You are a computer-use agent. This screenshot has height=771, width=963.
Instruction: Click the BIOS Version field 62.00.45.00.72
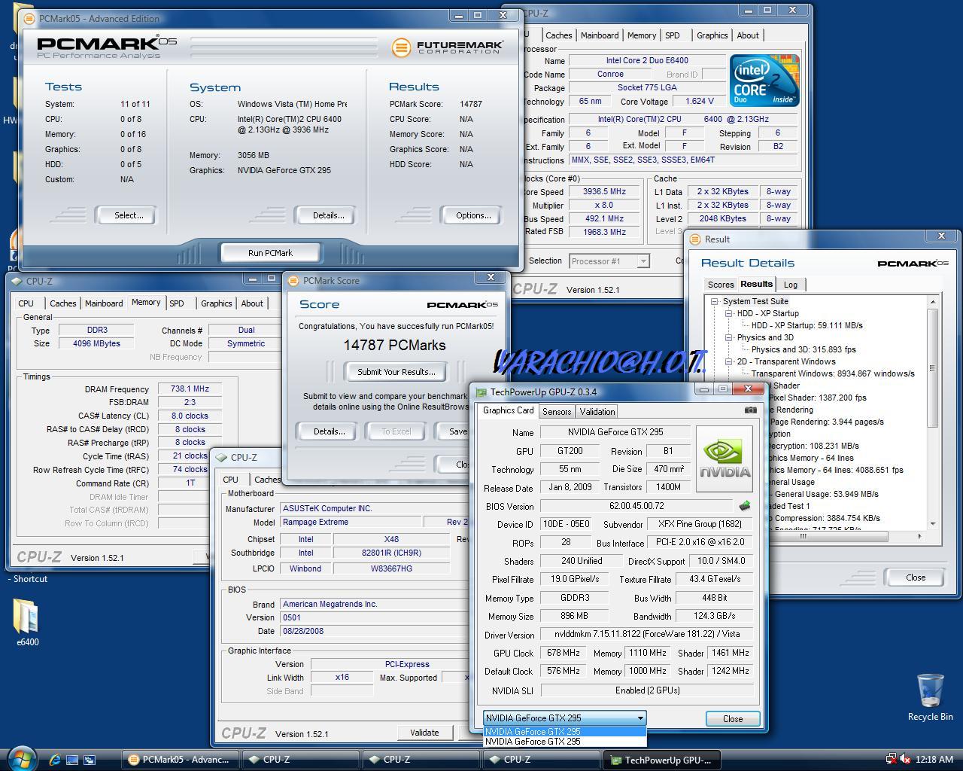click(x=636, y=506)
